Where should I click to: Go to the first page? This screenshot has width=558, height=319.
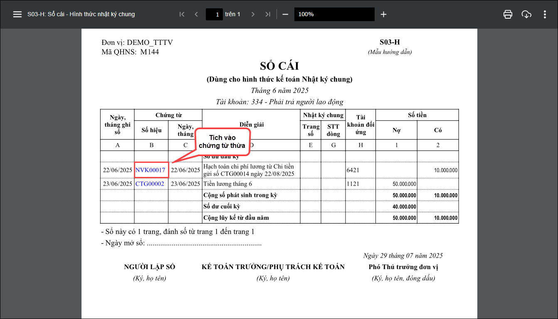pyautogui.click(x=182, y=14)
